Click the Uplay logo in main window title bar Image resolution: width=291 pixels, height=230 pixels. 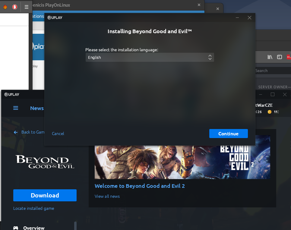[x=12, y=94]
